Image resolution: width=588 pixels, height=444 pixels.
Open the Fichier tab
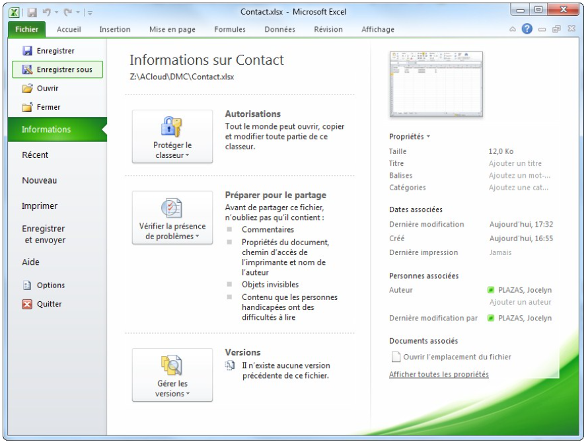(x=26, y=29)
